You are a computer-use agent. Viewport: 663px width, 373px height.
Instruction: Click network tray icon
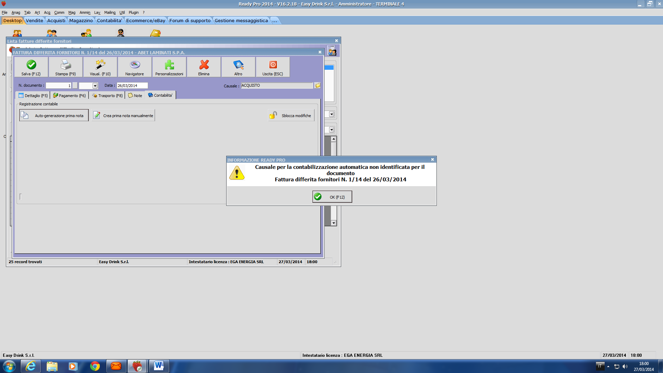coord(617,366)
